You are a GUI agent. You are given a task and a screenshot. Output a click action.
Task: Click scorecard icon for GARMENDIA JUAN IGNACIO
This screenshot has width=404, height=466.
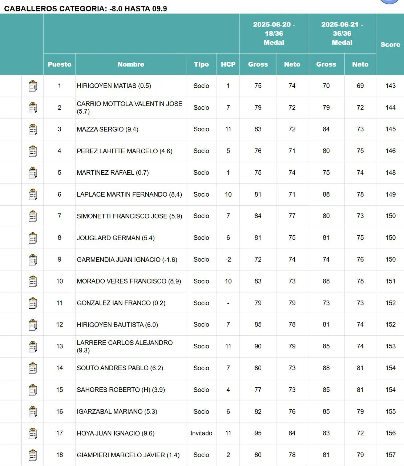(x=33, y=260)
